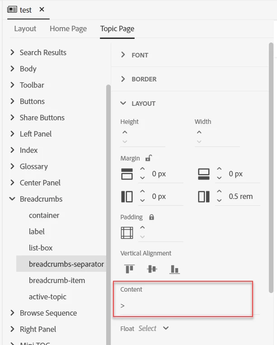Decrease the Height value
277x345 pixels.
click(125, 142)
